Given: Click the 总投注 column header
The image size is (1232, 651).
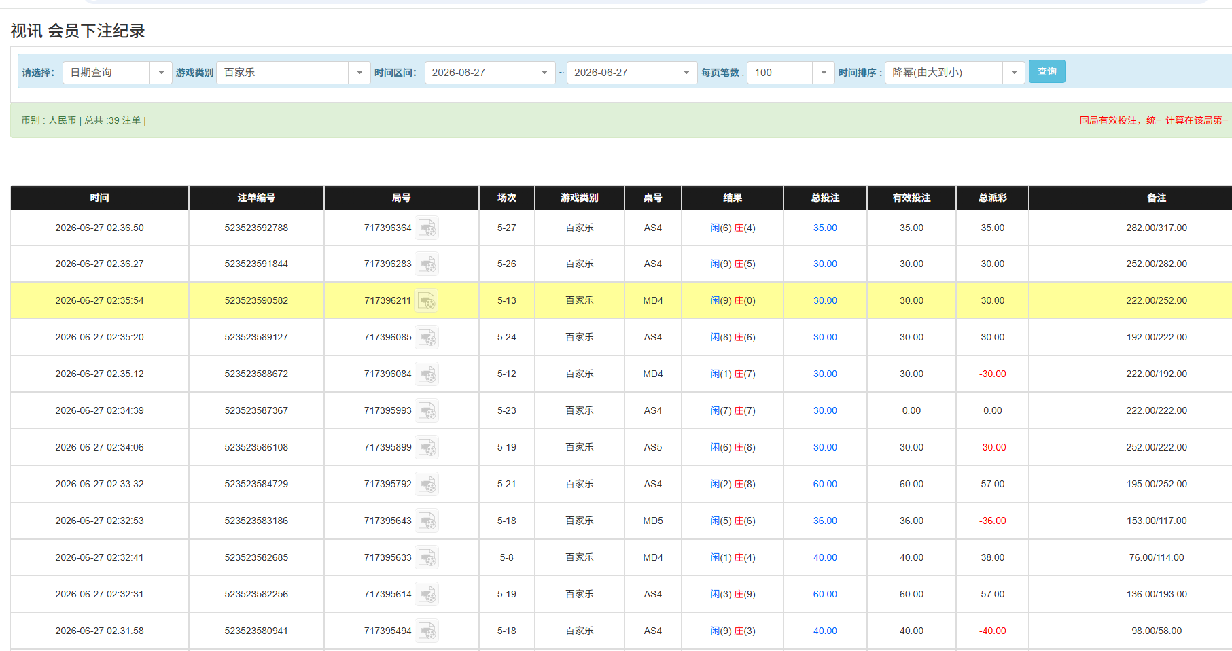Looking at the screenshot, I should coord(825,198).
